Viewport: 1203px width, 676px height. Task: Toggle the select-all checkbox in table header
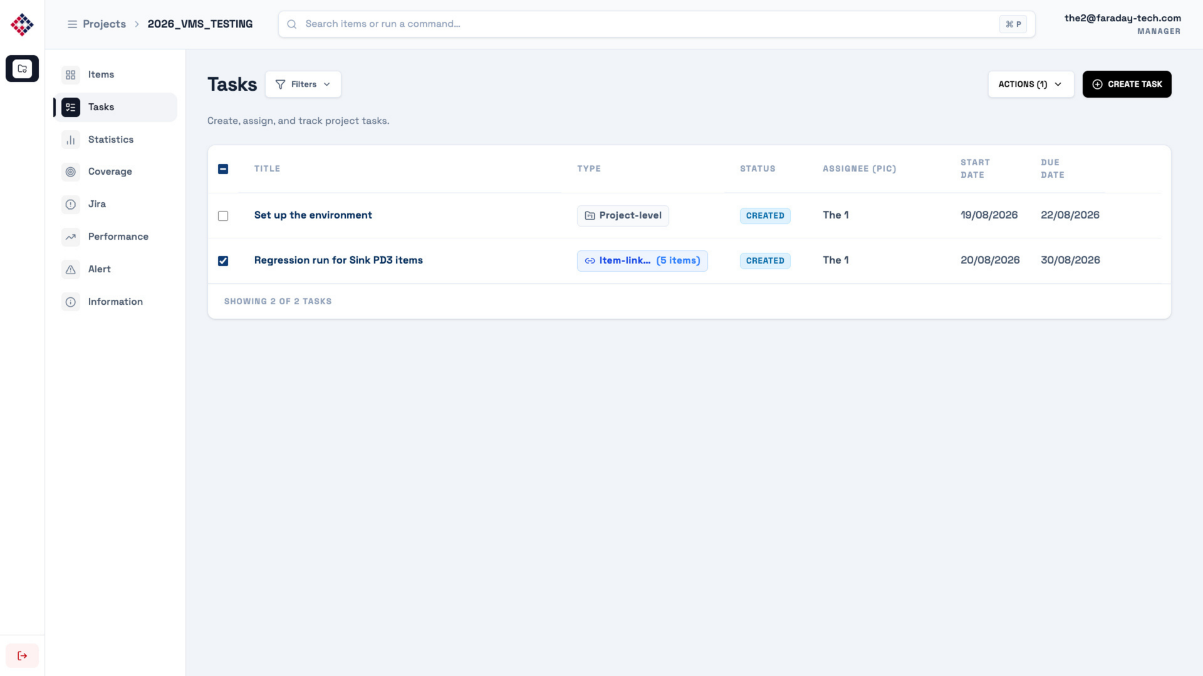click(x=223, y=169)
